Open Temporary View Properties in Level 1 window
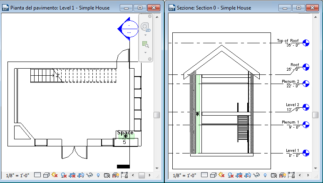Viewport: 323px width, 183px height. coord(107,175)
